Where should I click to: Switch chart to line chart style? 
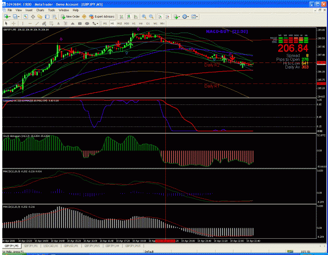136,16
